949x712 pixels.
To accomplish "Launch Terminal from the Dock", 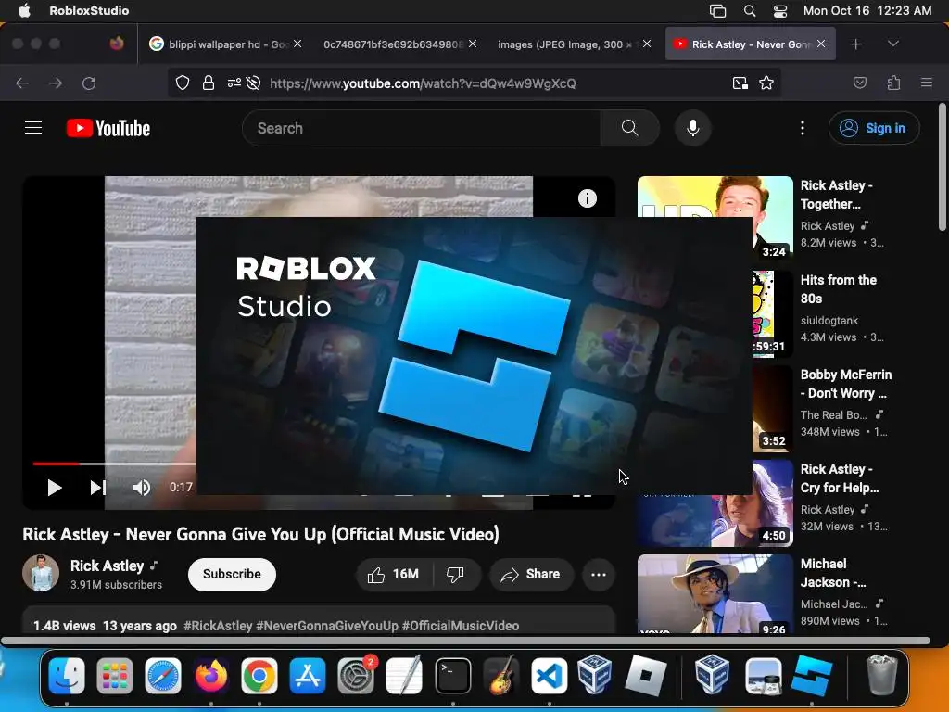I will (452, 676).
